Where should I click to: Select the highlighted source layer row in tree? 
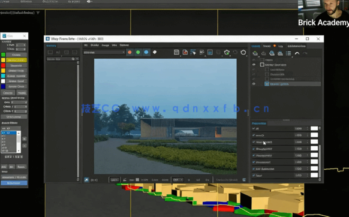(293, 84)
